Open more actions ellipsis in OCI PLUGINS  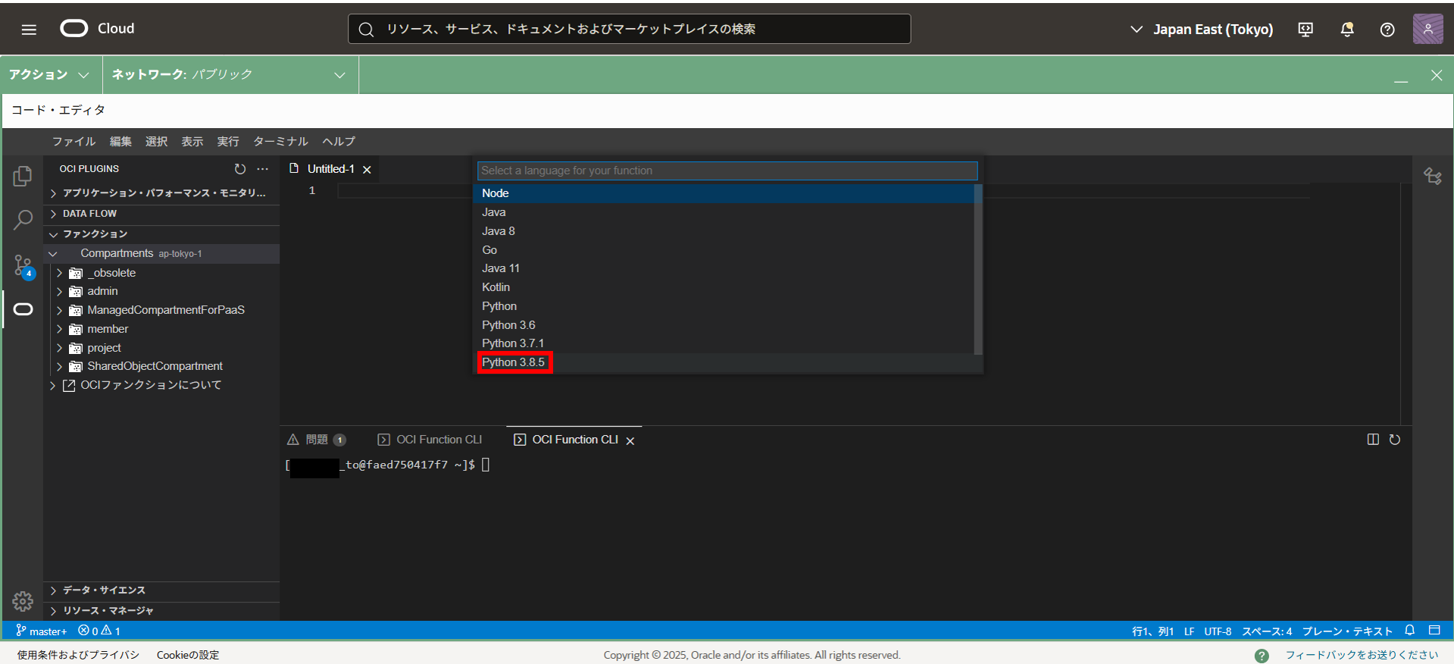(262, 169)
